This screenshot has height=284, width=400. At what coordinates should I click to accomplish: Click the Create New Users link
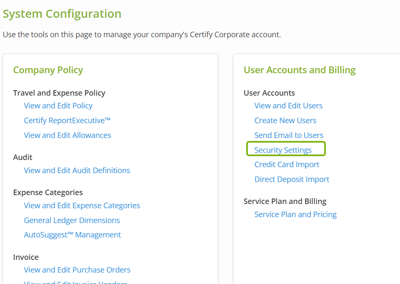285,121
